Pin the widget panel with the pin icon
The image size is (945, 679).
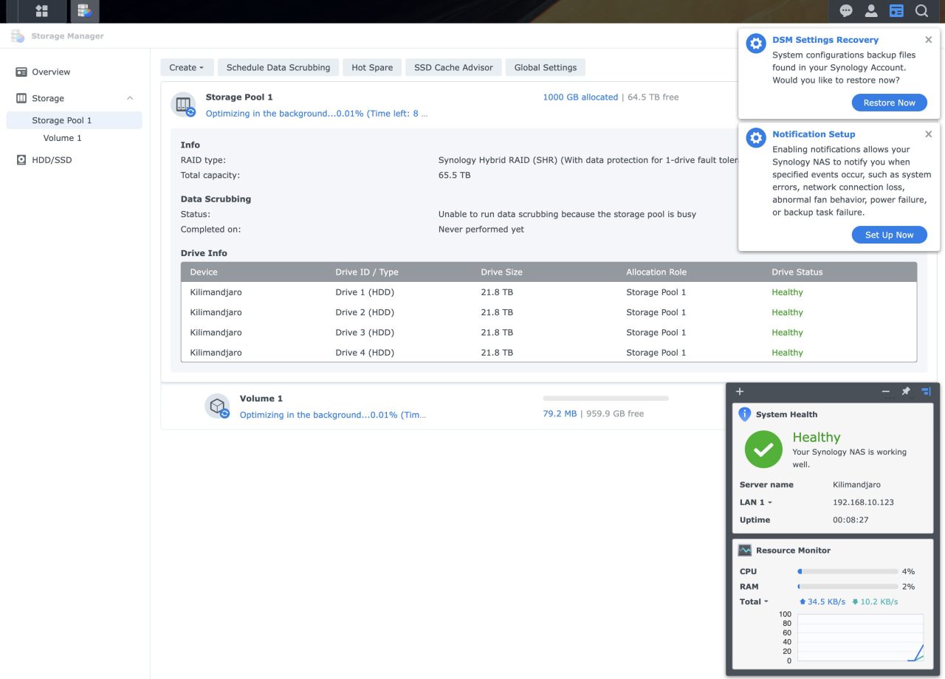pos(906,391)
